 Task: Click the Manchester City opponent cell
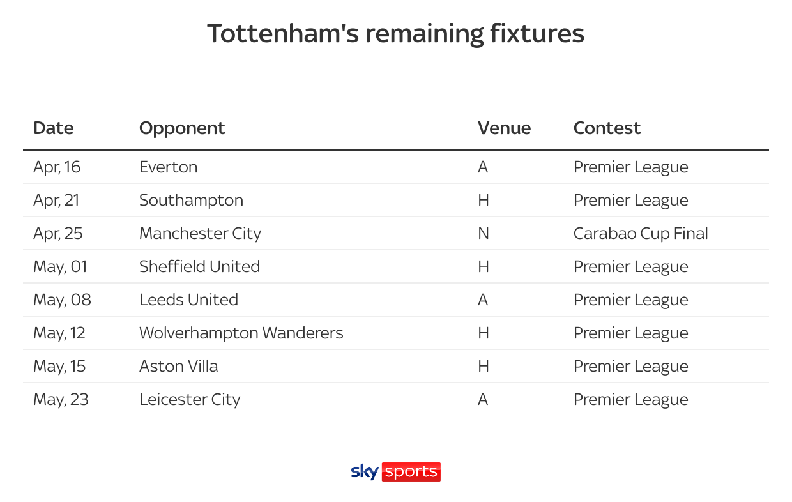pyautogui.click(x=201, y=234)
